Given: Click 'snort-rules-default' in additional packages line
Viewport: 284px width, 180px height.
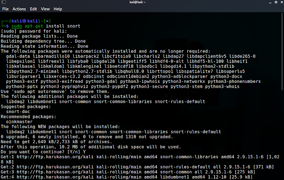Looking at the screenshot, I should pyautogui.click(x=180, y=102).
